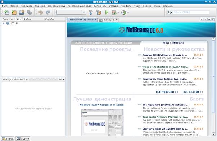
Task: Open the Сервис menu
Action: click(x=147, y=6)
